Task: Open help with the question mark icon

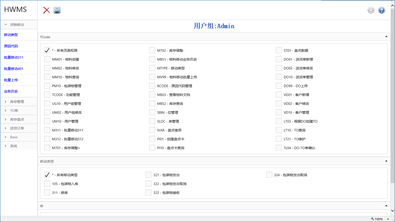Action: 381,10
